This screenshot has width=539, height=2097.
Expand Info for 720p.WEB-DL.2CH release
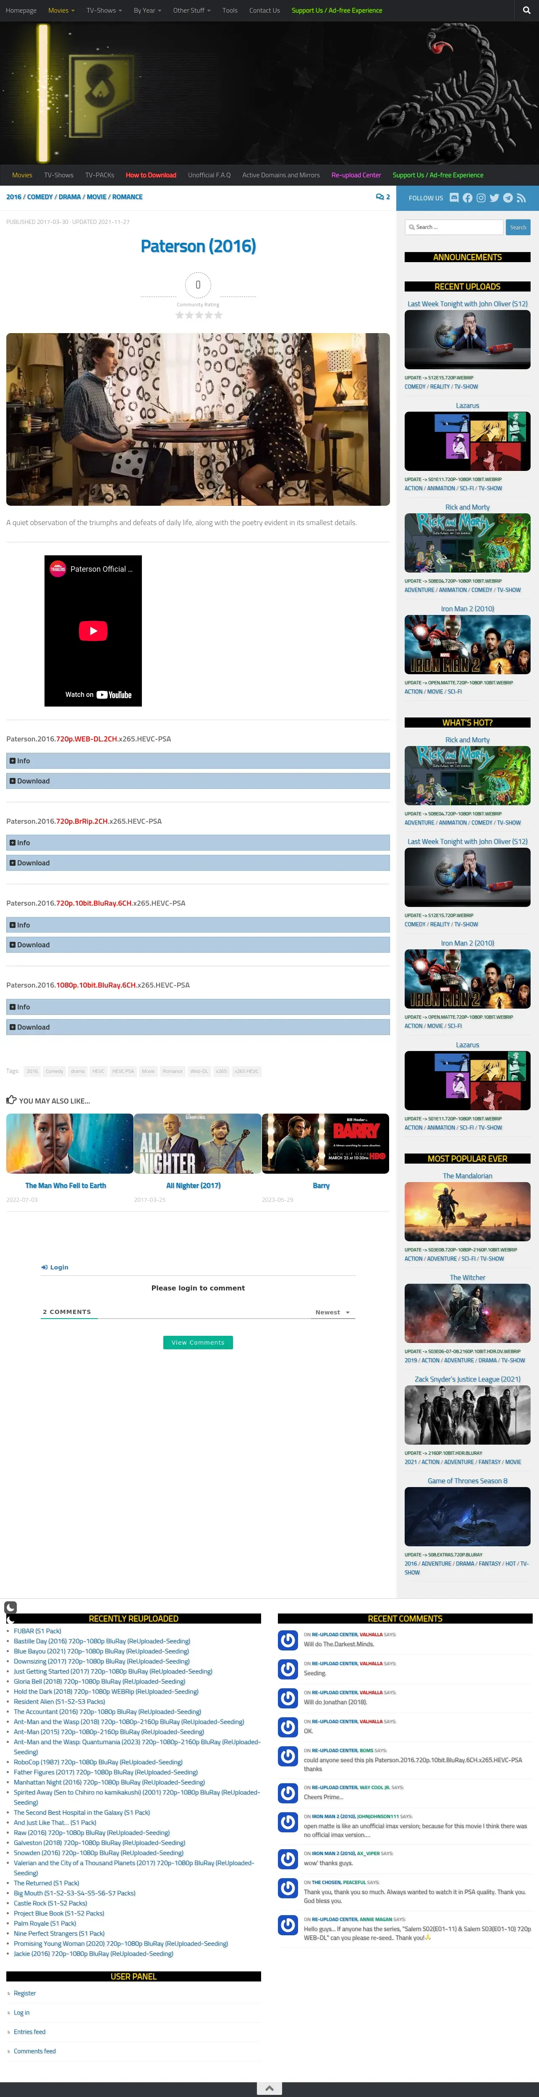click(199, 761)
